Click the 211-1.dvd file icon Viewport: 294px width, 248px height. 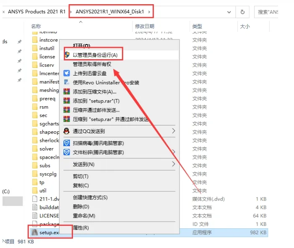35,199
